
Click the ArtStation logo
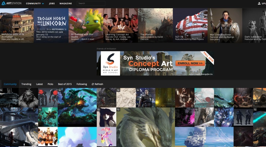tap(12, 3)
